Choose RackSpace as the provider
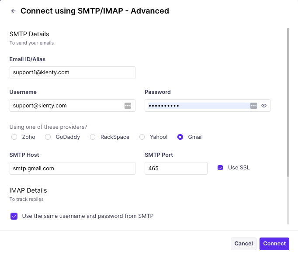Image resolution: width=298 pixels, height=255 pixels. point(93,137)
